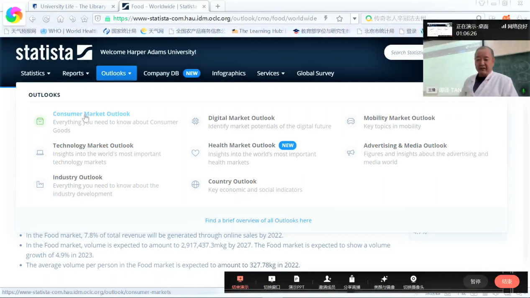The width and height of the screenshot is (530, 298).
Task: Click the Mobility Market Outlook car icon
Action: point(351,121)
